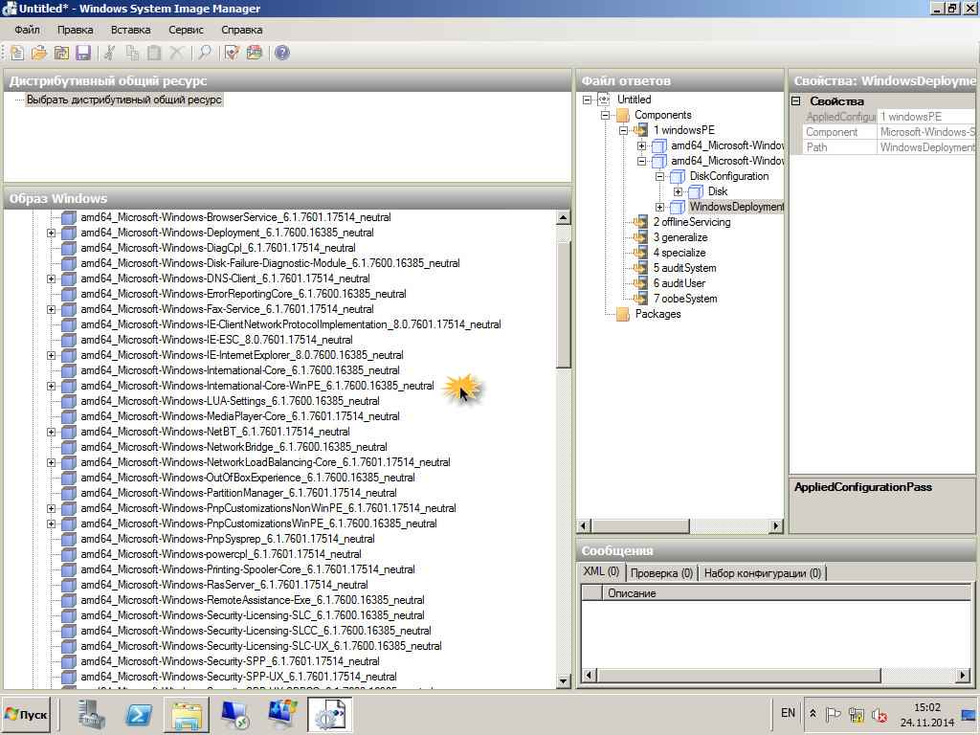
Task: Expand the Microsoft-Windows-DNS-Client component
Action: pyautogui.click(x=52, y=278)
